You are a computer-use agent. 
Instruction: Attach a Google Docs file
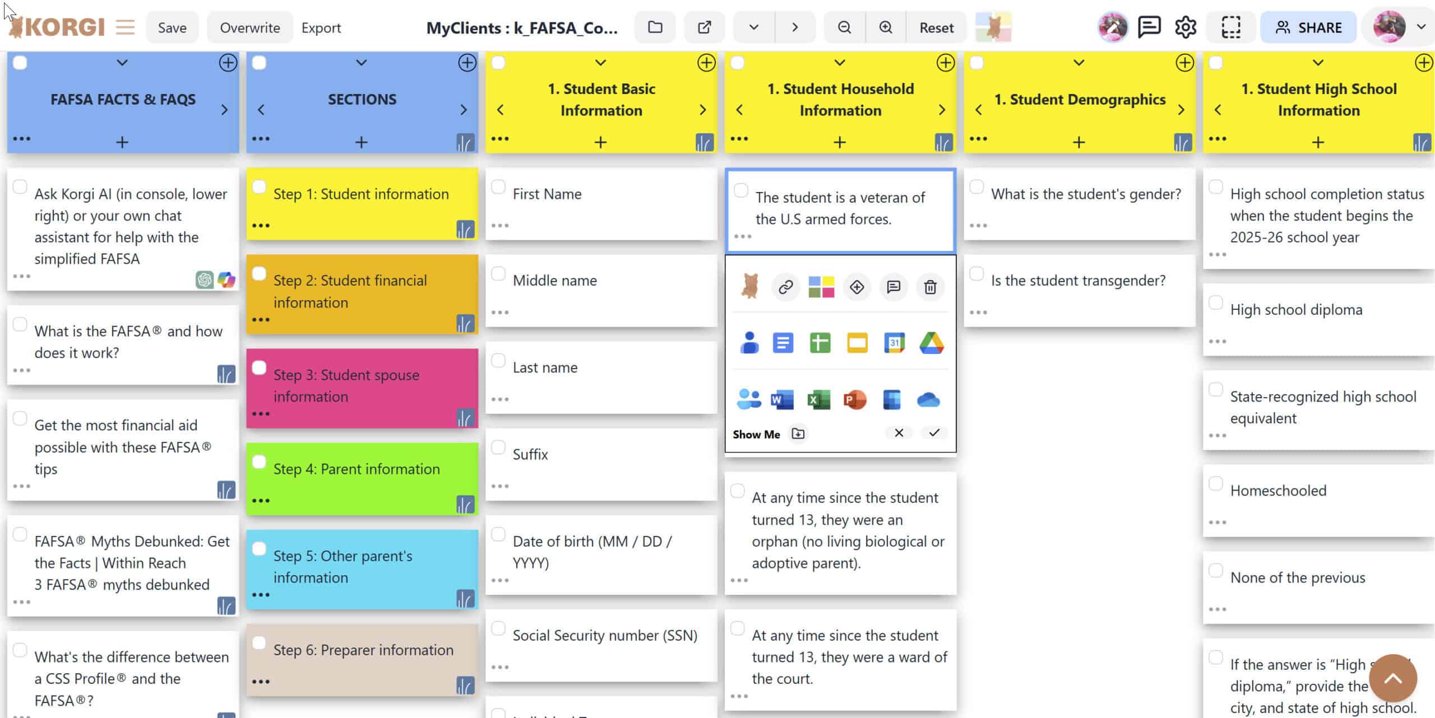783,343
